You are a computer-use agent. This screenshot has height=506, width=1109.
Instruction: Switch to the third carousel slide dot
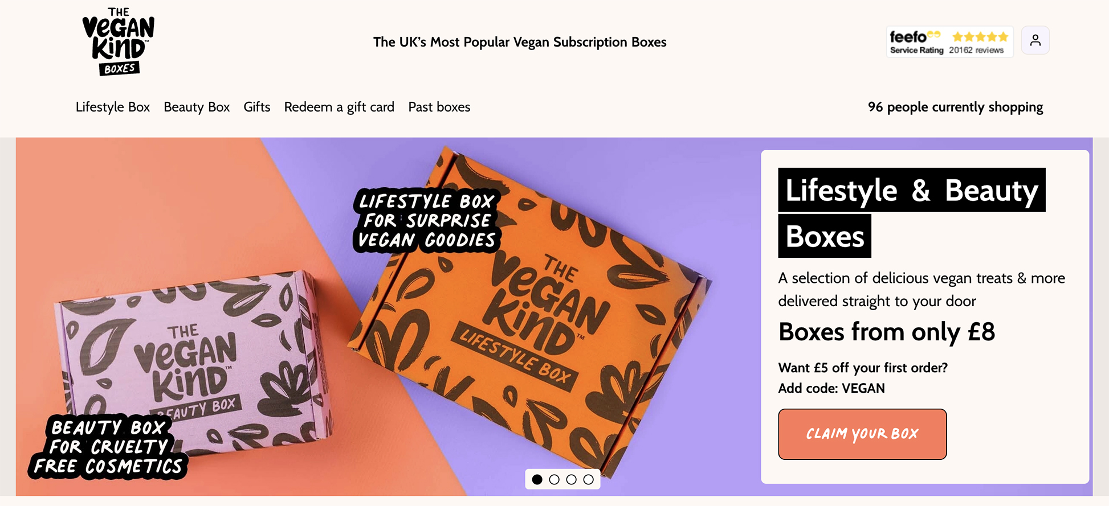click(571, 479)
